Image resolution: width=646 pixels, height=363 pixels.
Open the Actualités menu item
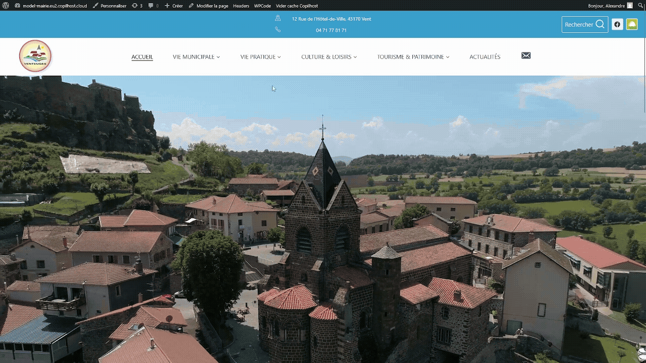pyautogui.click(x=484, y=57)
